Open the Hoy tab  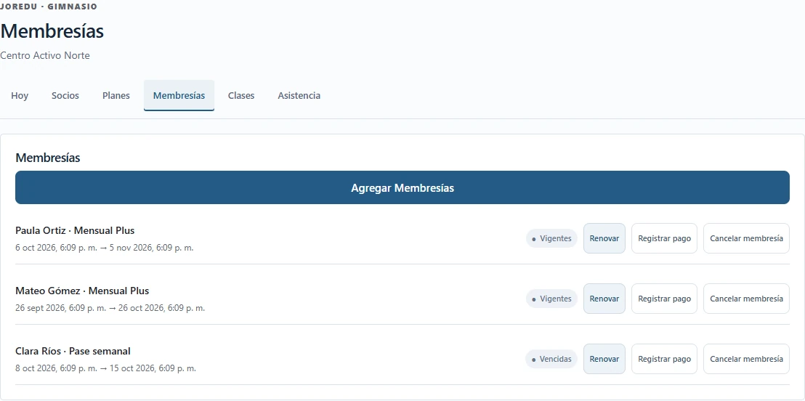(x=20, y=95)
